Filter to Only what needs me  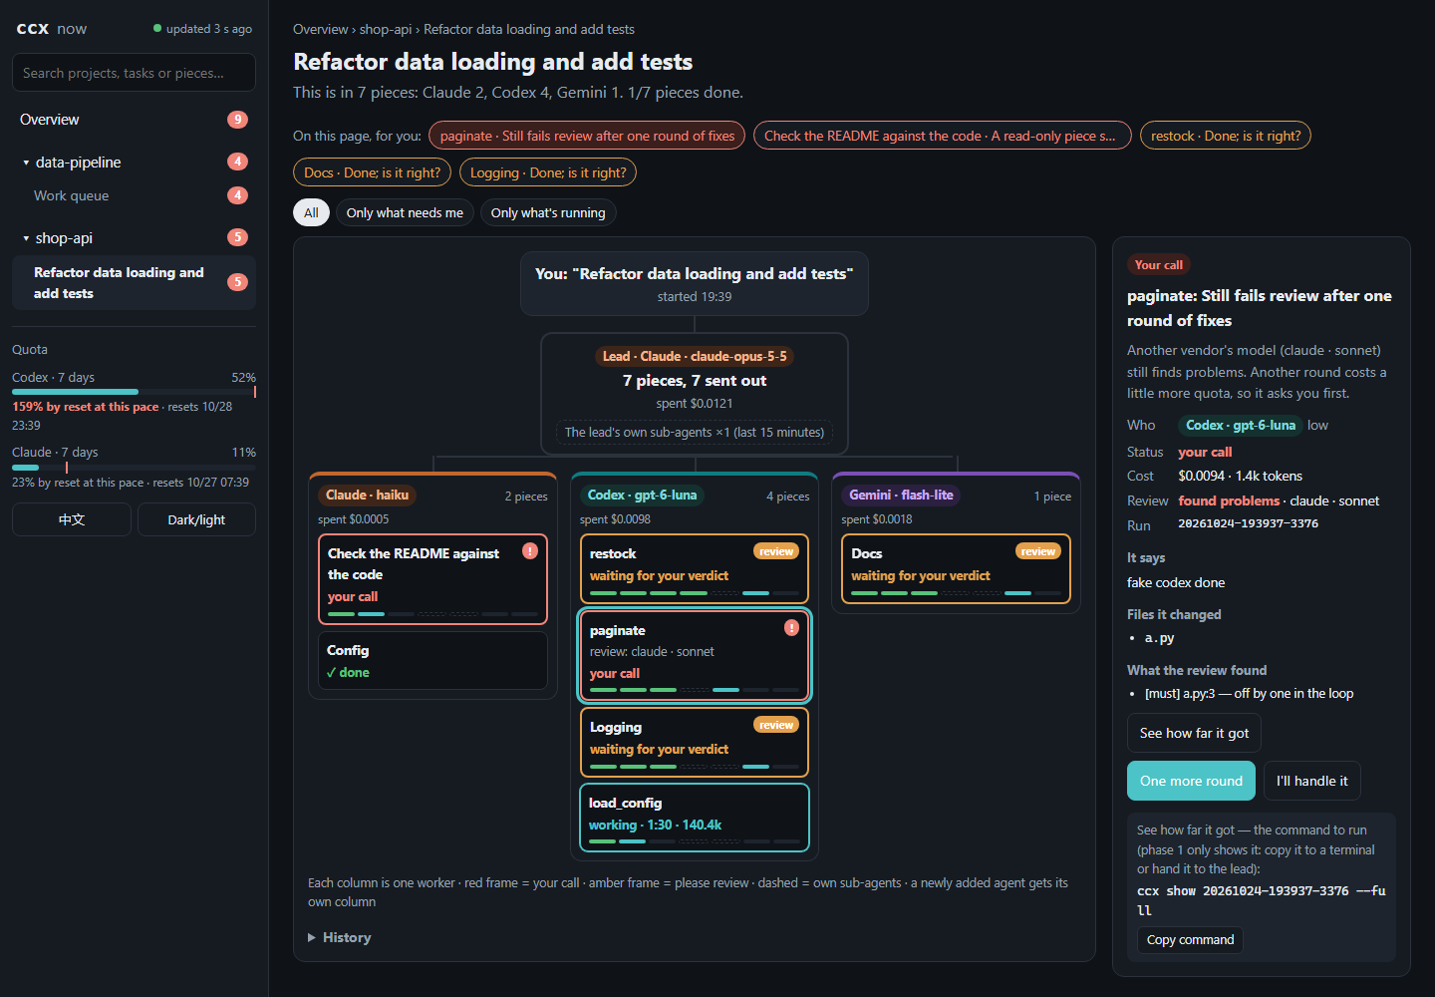pyautogui.click(x=405, y=212)
